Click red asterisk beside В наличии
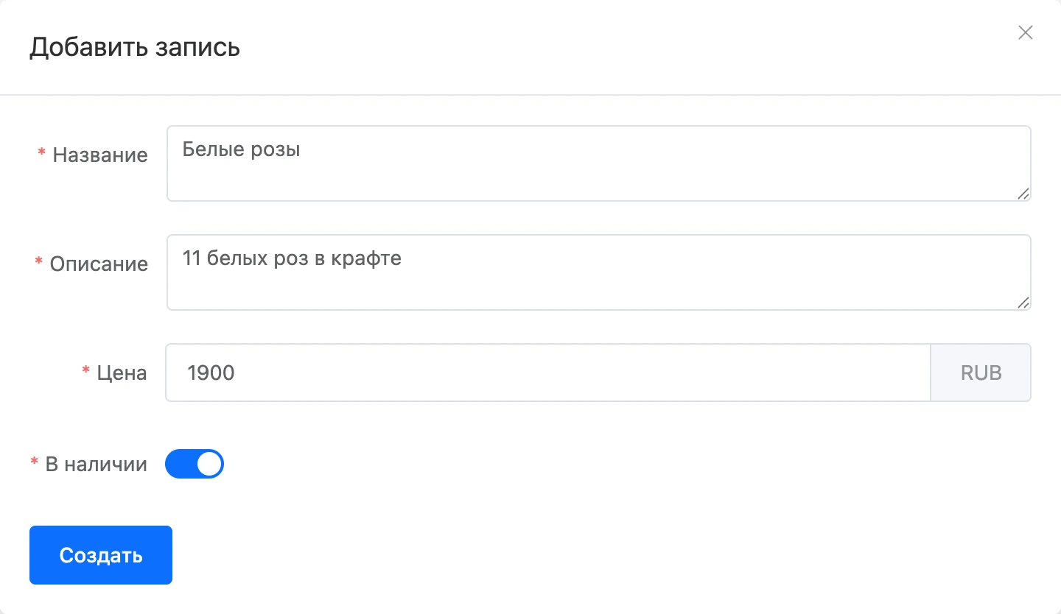 tap(34, 461)
